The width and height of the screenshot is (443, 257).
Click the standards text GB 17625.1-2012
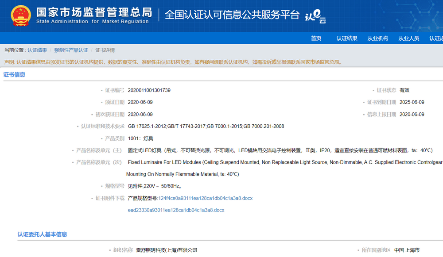pyautogui.click(x=147, y=127)
